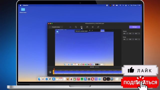Adjust the Конец minutes stepper arrows
The width and height of the screenshot is (160, 90).
(133, 39)
